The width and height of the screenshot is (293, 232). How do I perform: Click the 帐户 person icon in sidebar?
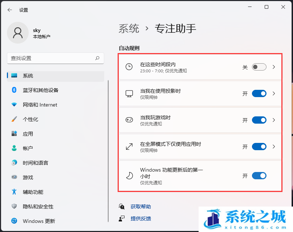[x=14, y=148]
